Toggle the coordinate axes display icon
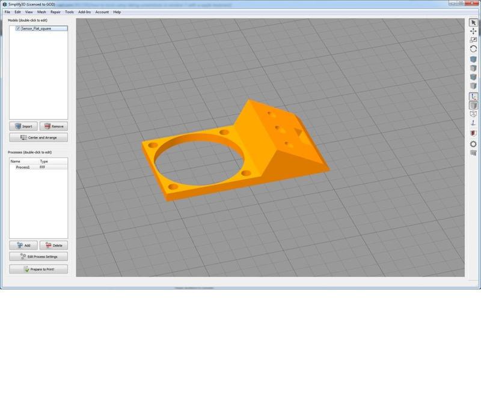 click(473, 96)
